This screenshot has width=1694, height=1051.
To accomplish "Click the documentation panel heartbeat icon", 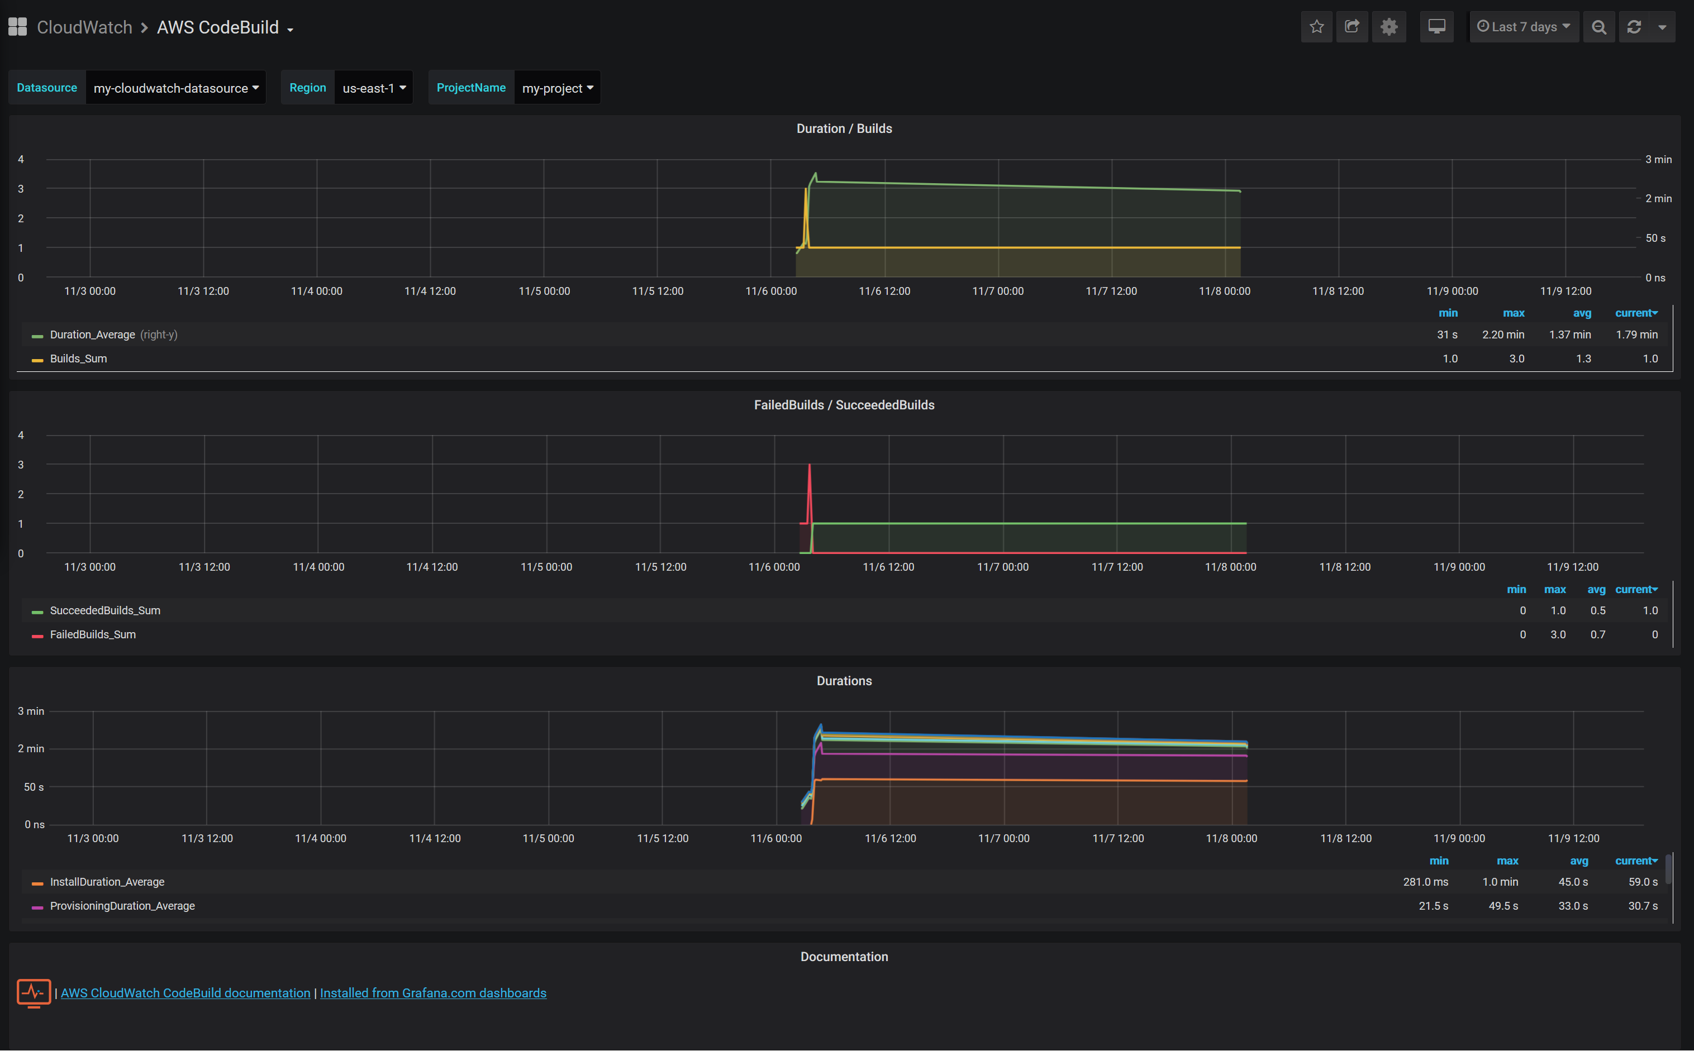I will [x=34, y=992].
